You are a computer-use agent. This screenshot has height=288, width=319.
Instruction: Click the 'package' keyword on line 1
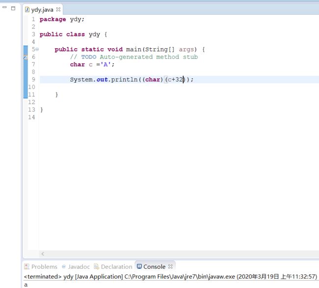53,19
